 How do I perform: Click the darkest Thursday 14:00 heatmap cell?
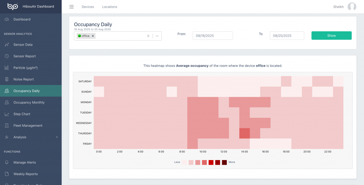click(x=245, y=133)
